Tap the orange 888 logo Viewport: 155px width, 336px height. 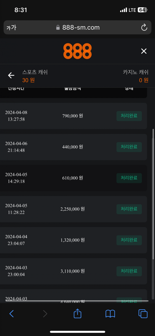coord(78,51)
